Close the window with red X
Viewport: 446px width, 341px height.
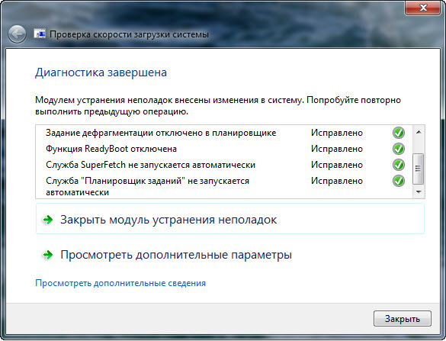pos(423,7)
